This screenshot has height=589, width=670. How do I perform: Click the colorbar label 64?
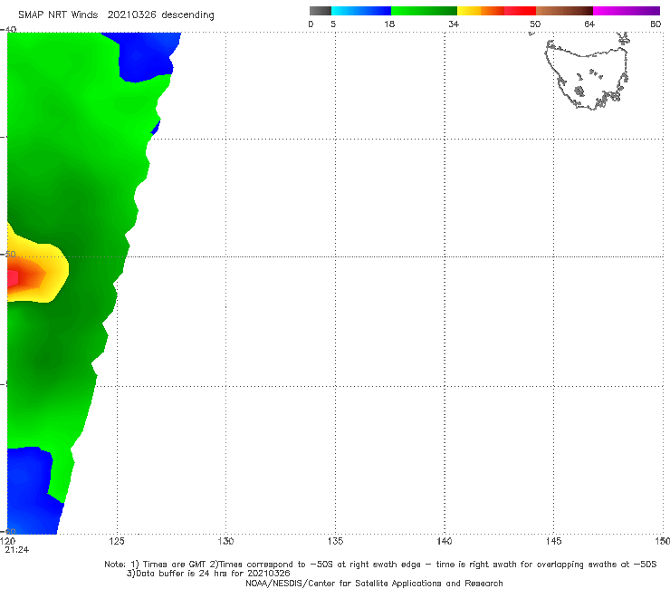click(589, 24)
